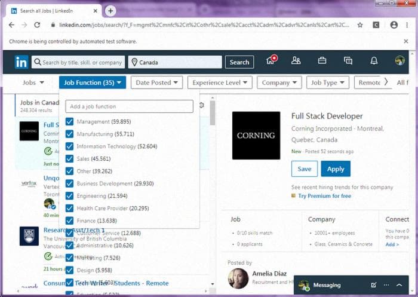
Task: Click job list scrollbar down arrow
Action: (x=212, y=284)
